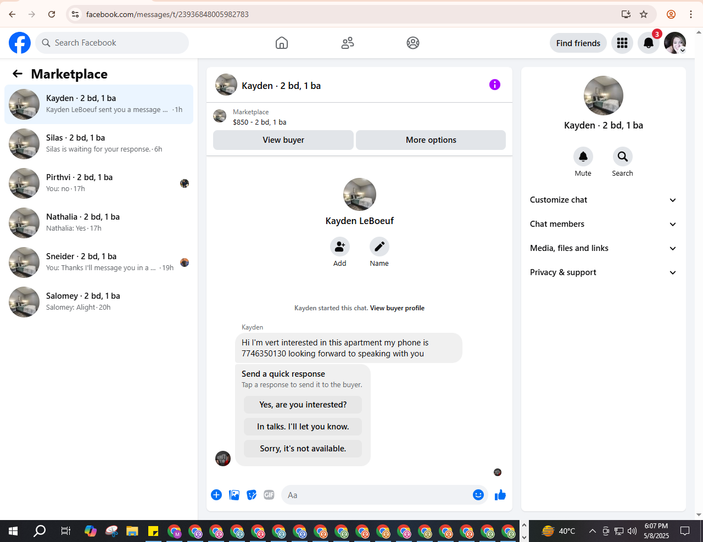
Task: Open the Windows notification center icon
Action: point(685,531)
